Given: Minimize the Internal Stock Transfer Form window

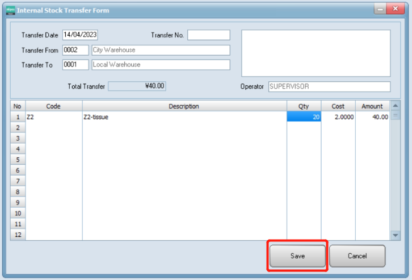Looking at the screenshot, I should point(379,9).
